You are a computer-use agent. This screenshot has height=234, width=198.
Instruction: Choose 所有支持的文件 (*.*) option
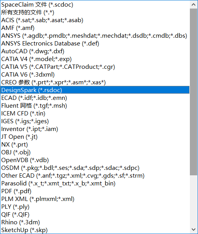pos(95,12)
